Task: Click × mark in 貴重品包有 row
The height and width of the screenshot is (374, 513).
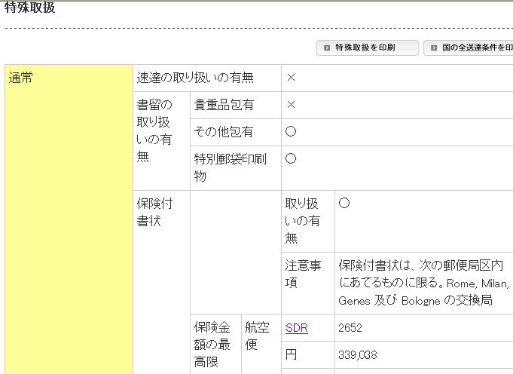Action: (x=291, y=105)
